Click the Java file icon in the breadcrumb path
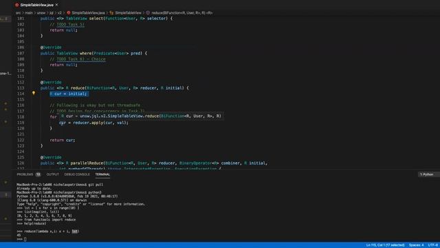Screen dimensions: 440x248 [69, 12]
